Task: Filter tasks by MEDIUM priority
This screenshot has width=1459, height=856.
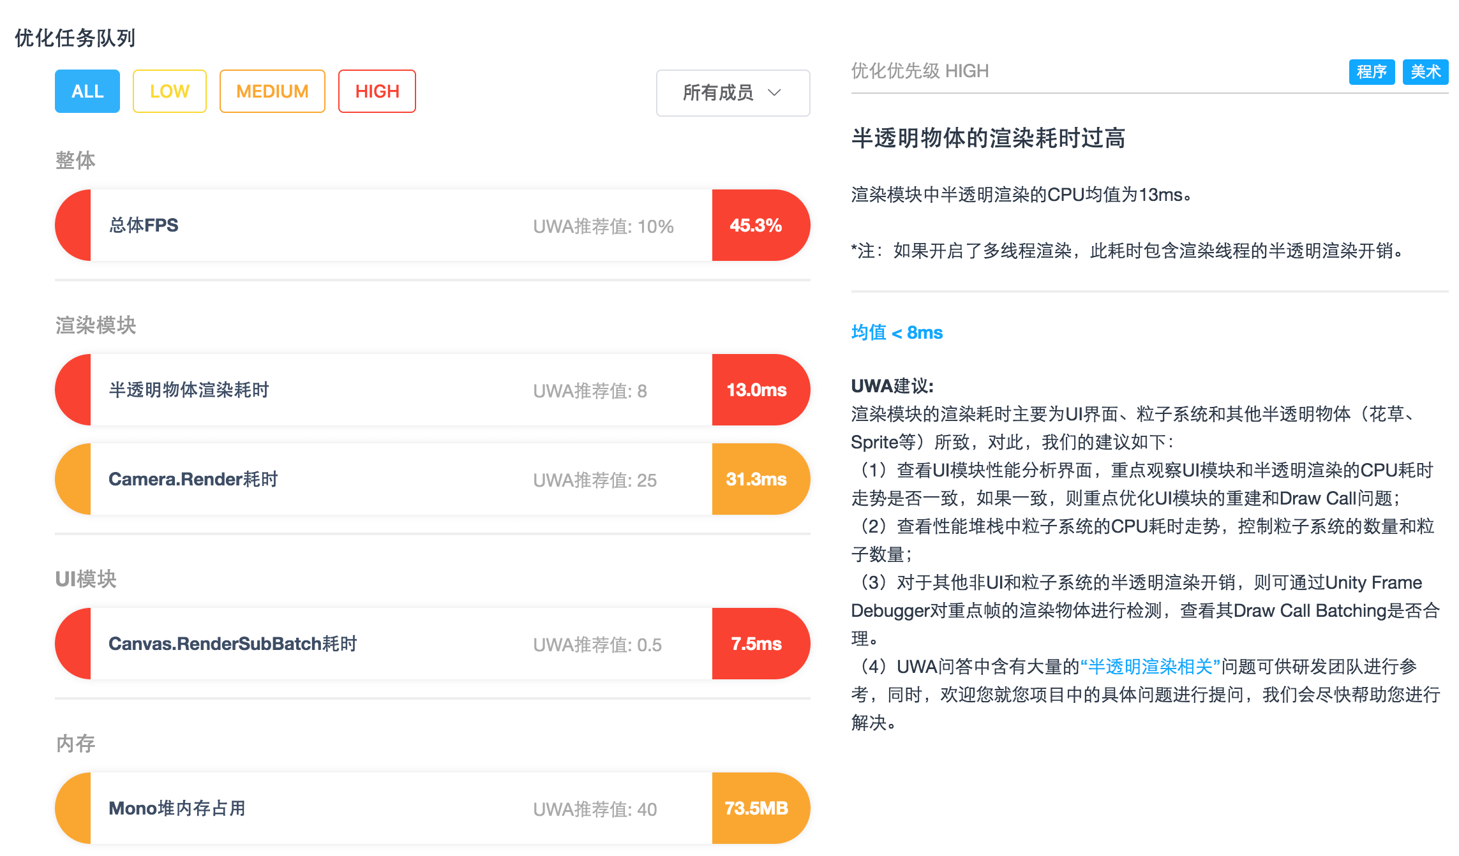Action: pos(273,91)
